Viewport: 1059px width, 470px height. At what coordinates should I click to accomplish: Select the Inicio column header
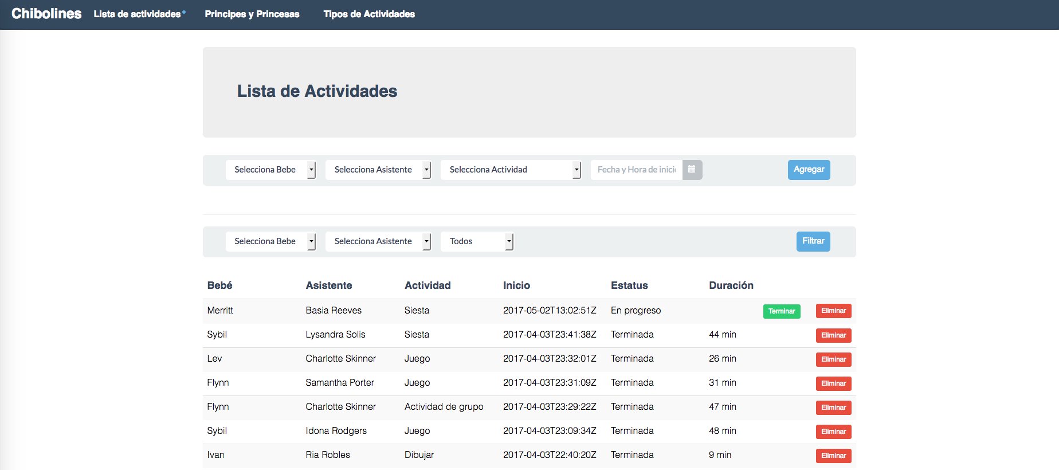(516, 285)
